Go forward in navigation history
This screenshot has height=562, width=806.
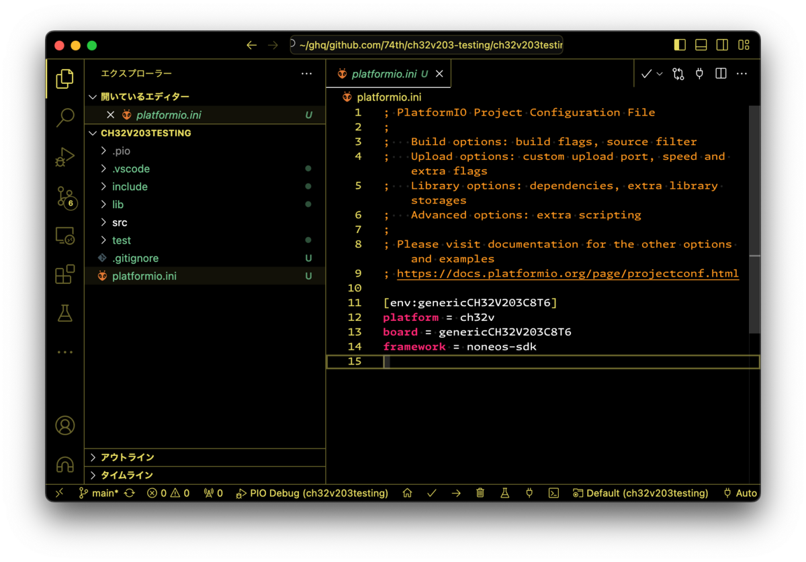click(273, 45)
